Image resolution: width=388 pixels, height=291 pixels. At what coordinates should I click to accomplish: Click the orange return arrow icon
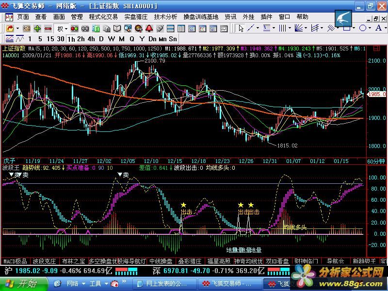point(10,29)
